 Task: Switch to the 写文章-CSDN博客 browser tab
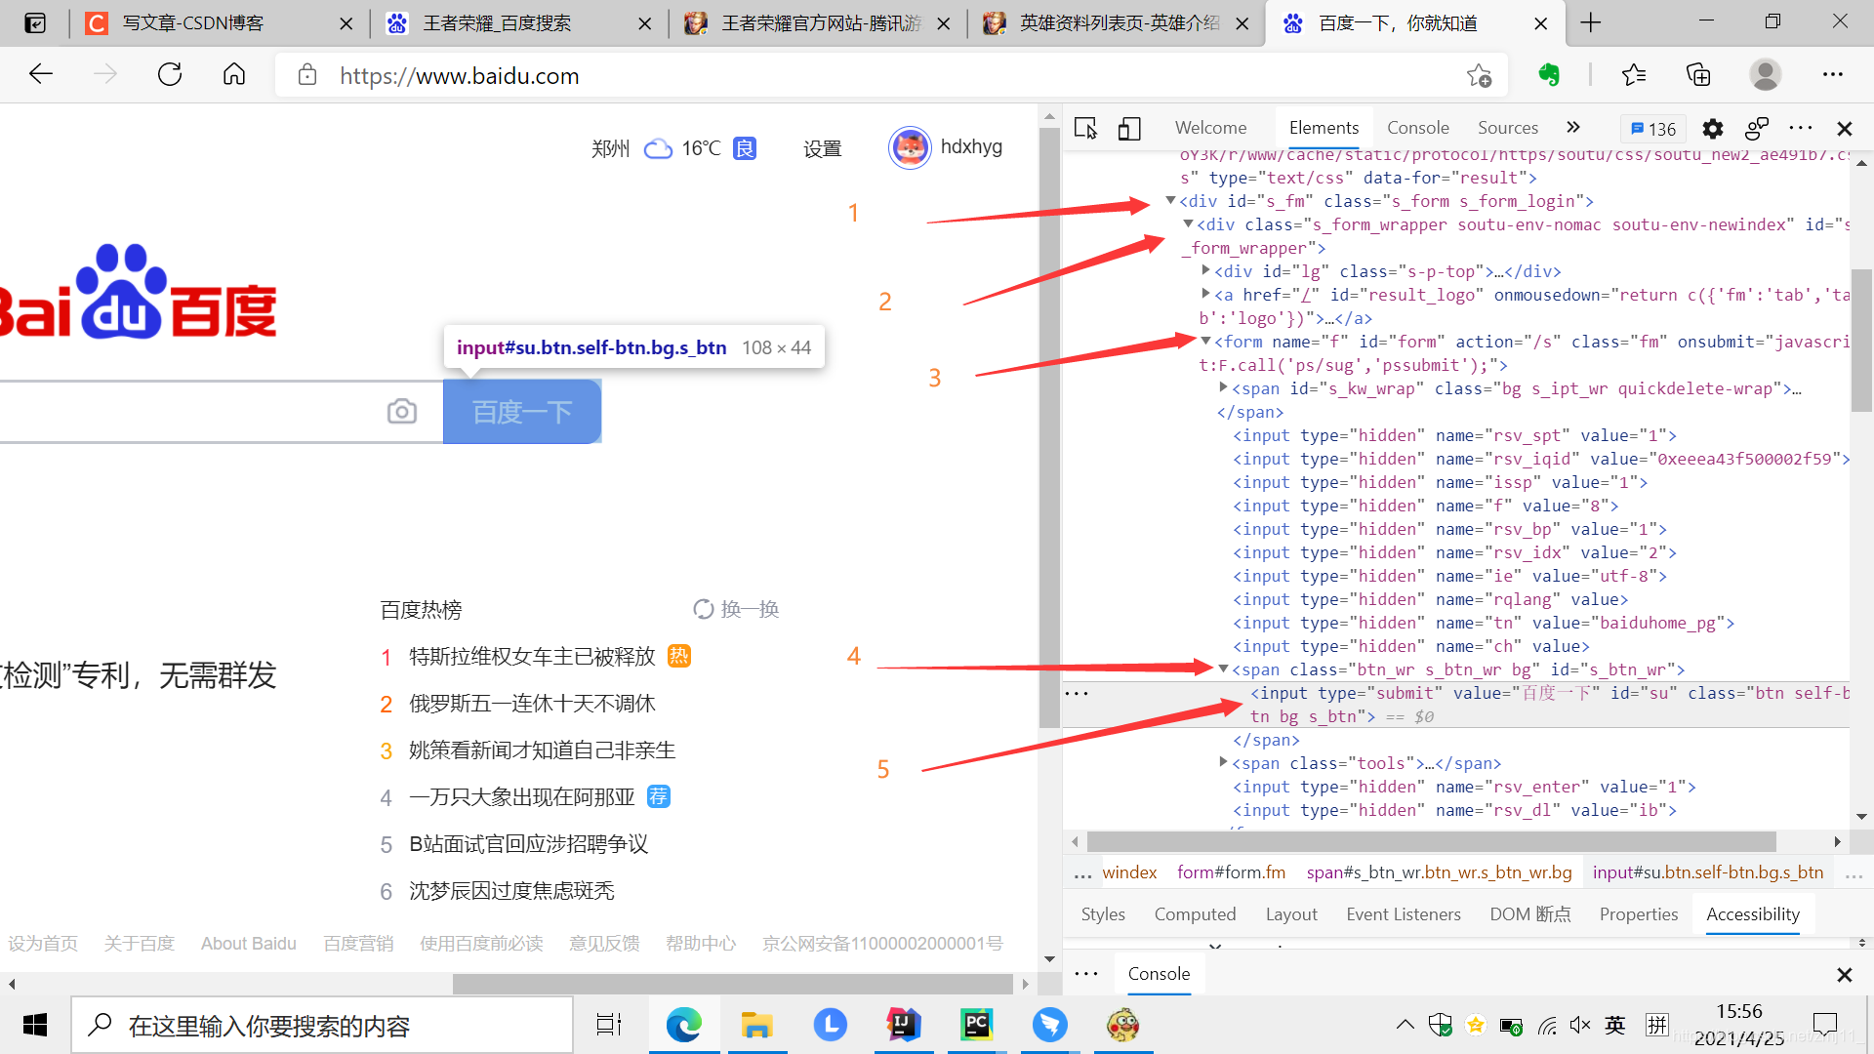click(220, 22)
